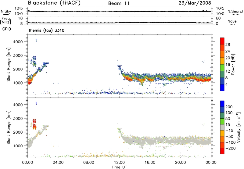The width and height of the screenshot is (244, 169).
Task: Click the 4000 tick on velocity panel
Action: click(x=18, y=105)
